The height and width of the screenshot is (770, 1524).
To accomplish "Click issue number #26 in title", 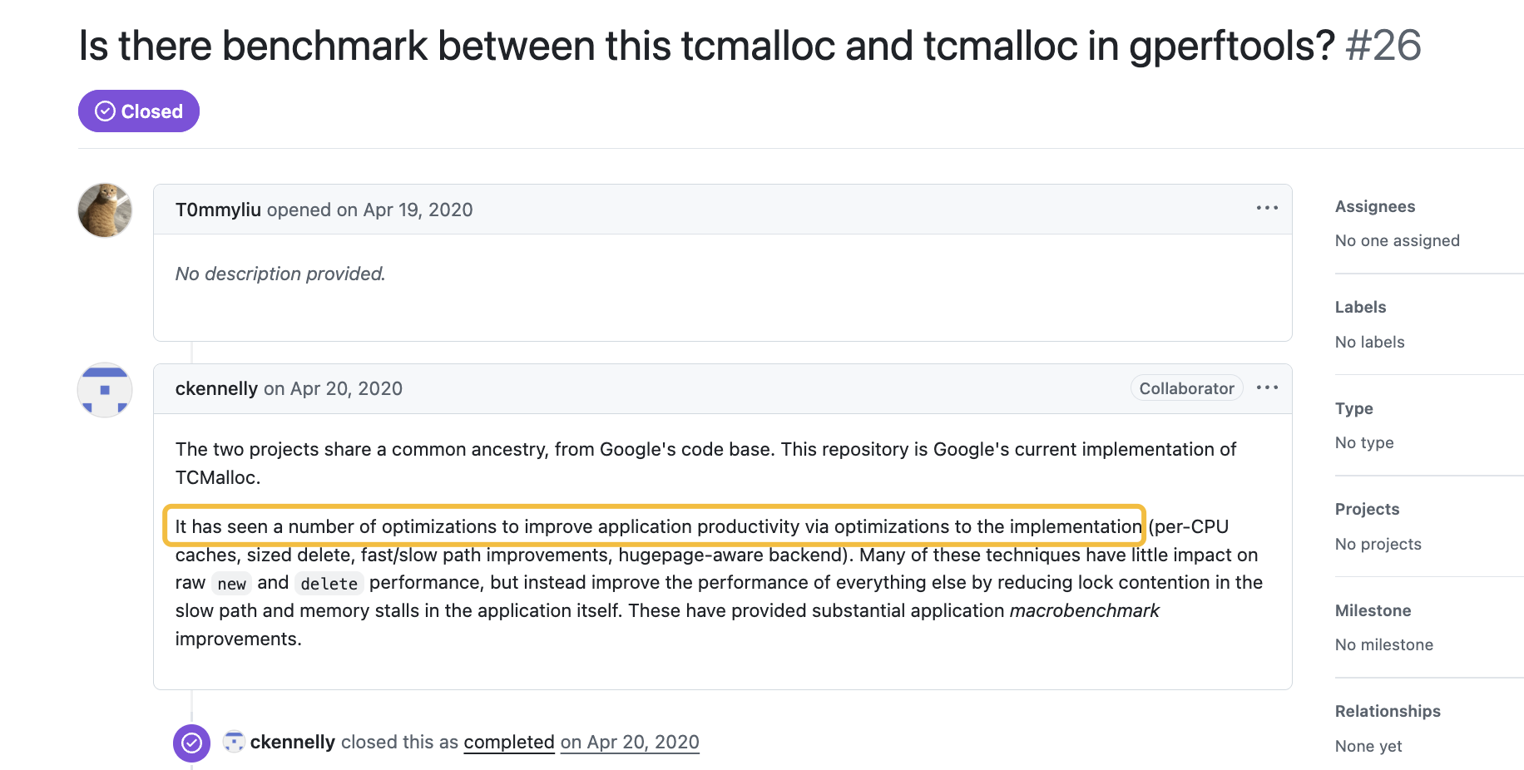I will (1383, 45).
